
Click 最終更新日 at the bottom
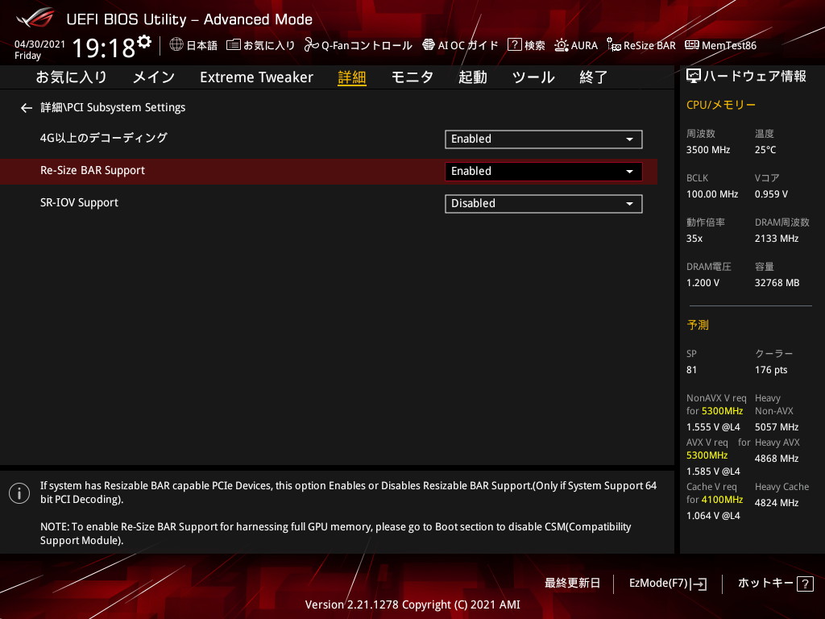click(x=572, y=584)
